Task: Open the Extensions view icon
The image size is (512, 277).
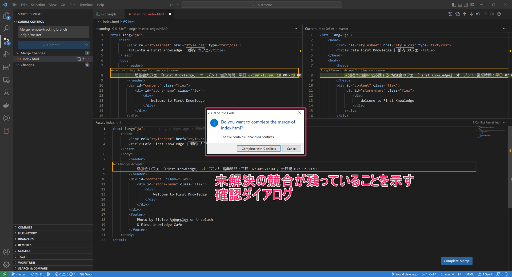Action: pos(6,67)
